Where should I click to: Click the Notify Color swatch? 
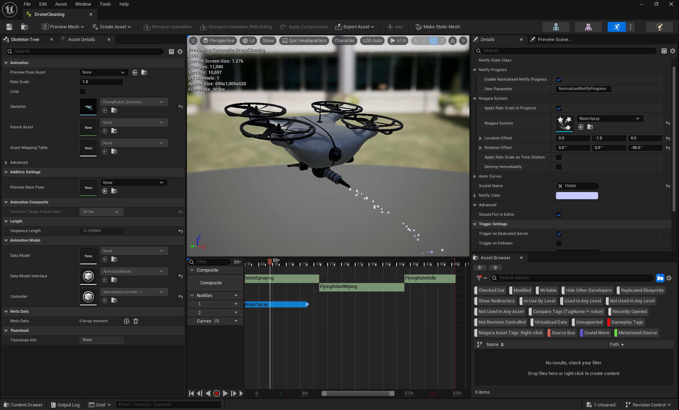click(x=576, y=196)
